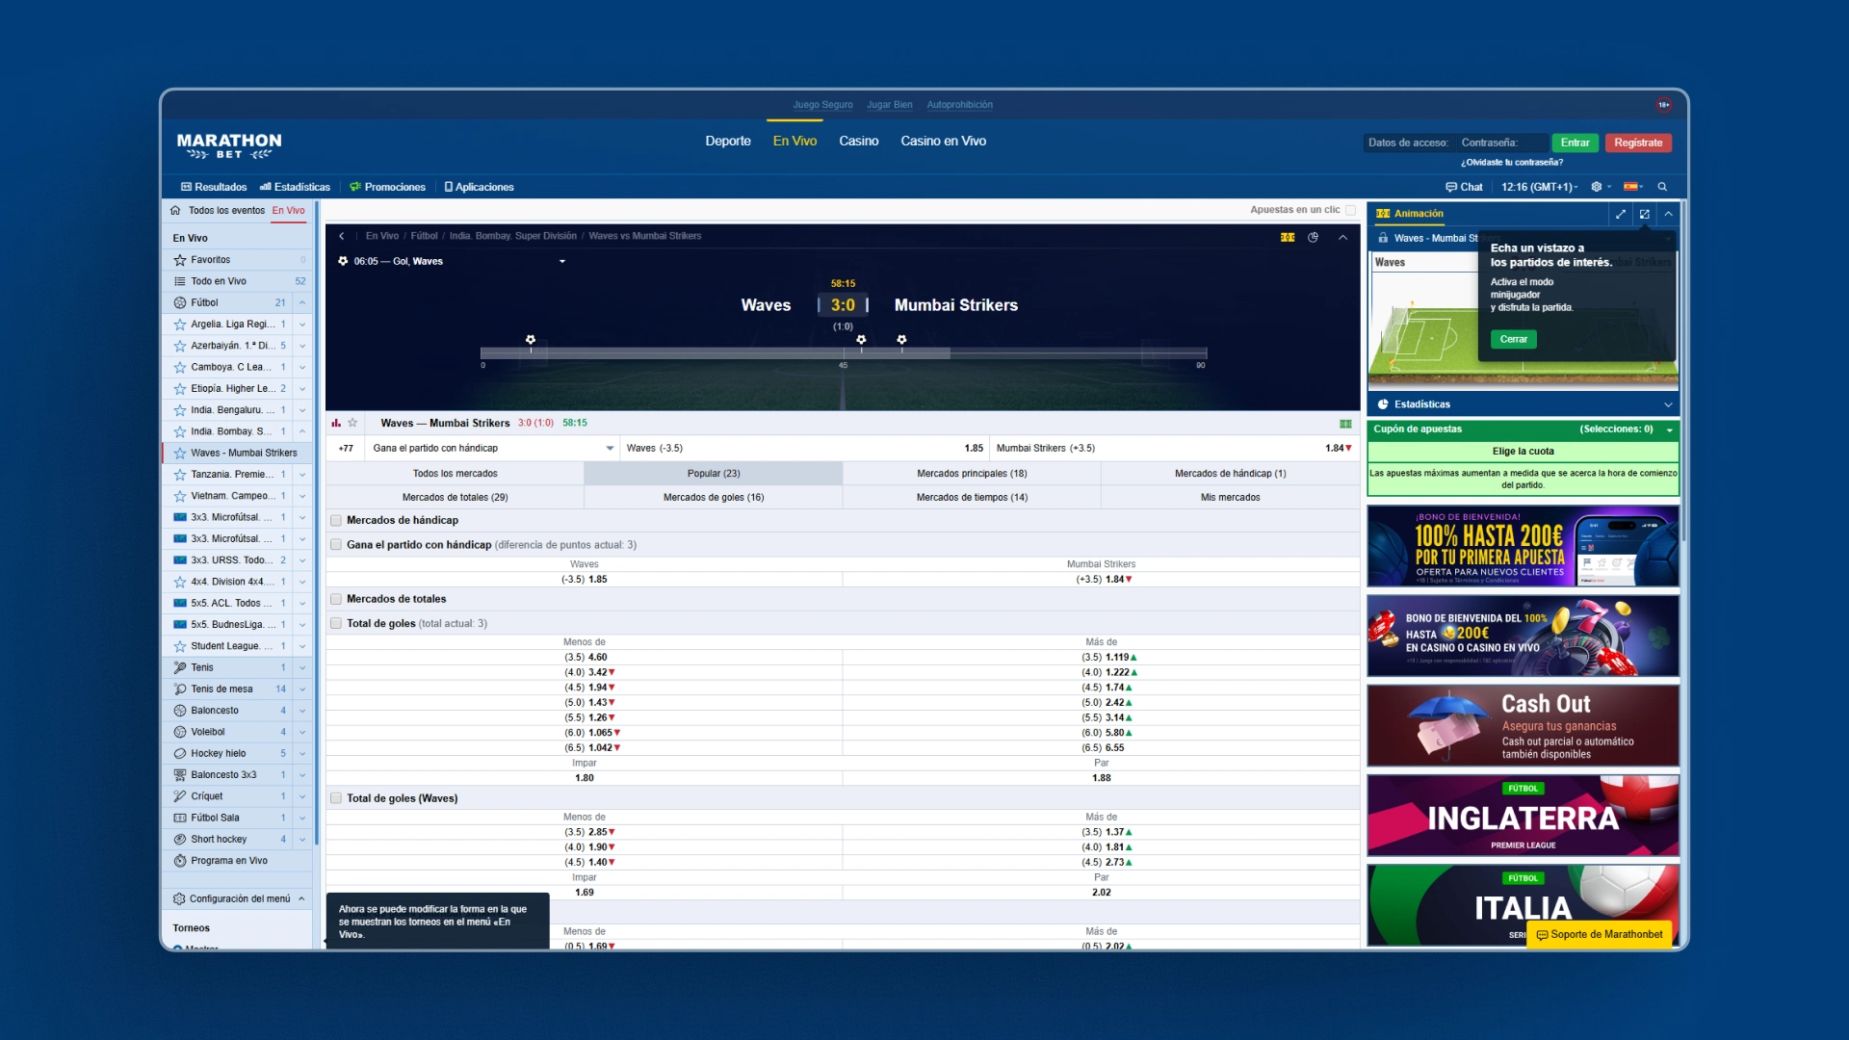Viewport: 1849px width, 1040px height.
Task: Switch scoreboard to pitch animation view
Action: pyautogui.click(x=1288, y=237)
